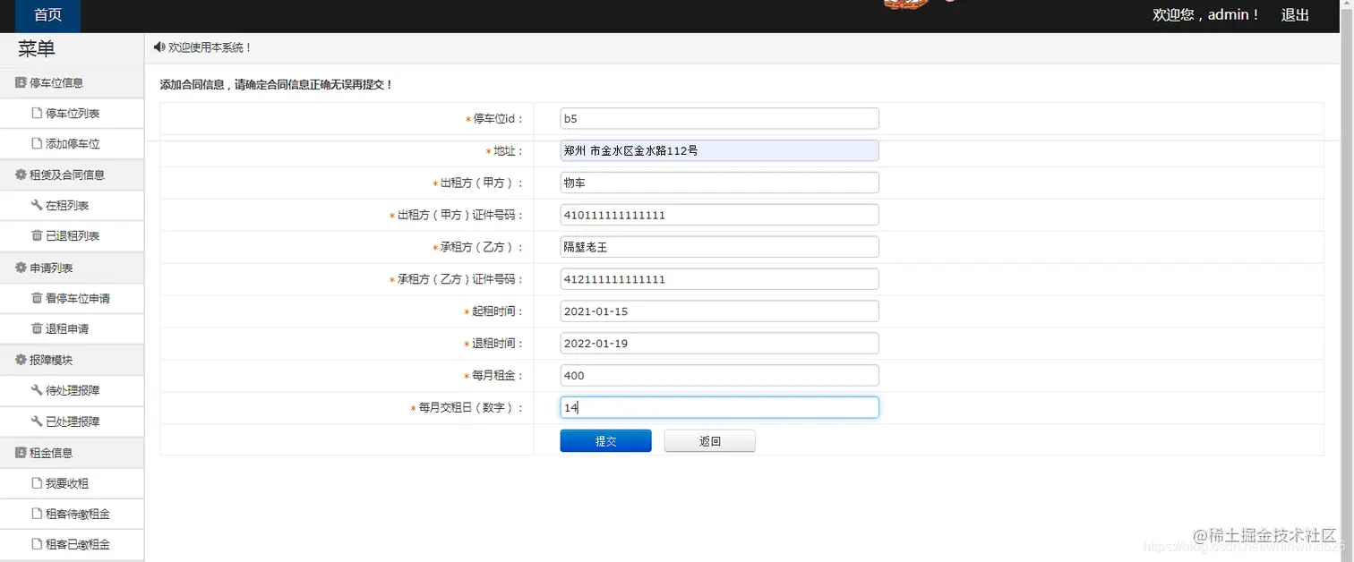1354x562 pixels.
Task: Click the page icon beside 停车位列表
Action: click(37, 114)
